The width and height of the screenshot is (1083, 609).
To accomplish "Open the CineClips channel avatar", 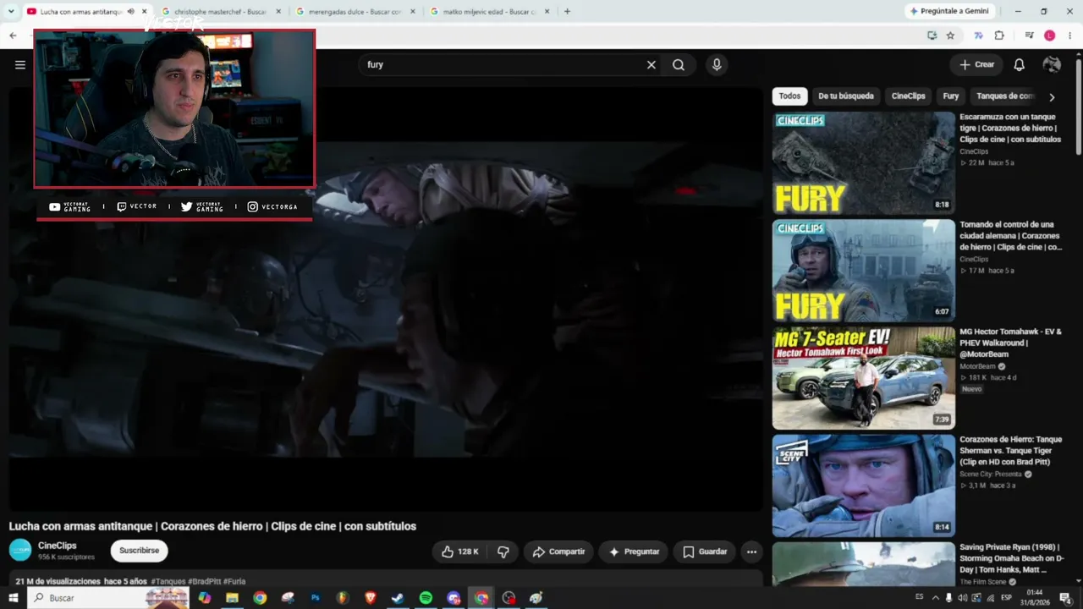I will click(20, 550).
